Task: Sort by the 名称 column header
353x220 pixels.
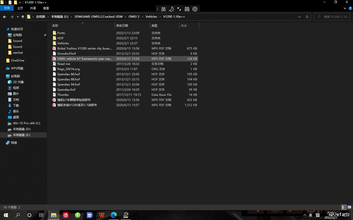Action: click(83, 26)
